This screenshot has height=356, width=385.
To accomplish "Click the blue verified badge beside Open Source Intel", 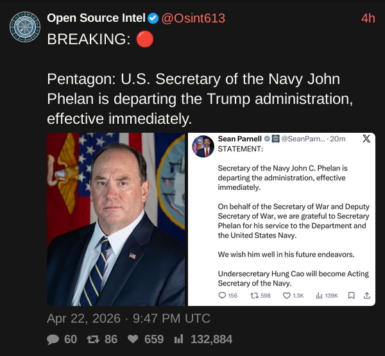I will [x=153, y=18].
